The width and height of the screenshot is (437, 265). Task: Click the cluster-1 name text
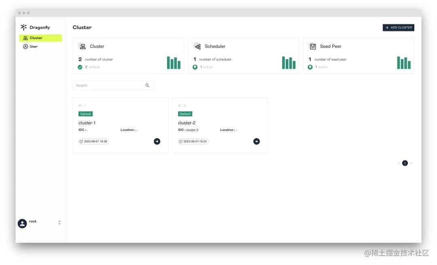pos(87,123)
